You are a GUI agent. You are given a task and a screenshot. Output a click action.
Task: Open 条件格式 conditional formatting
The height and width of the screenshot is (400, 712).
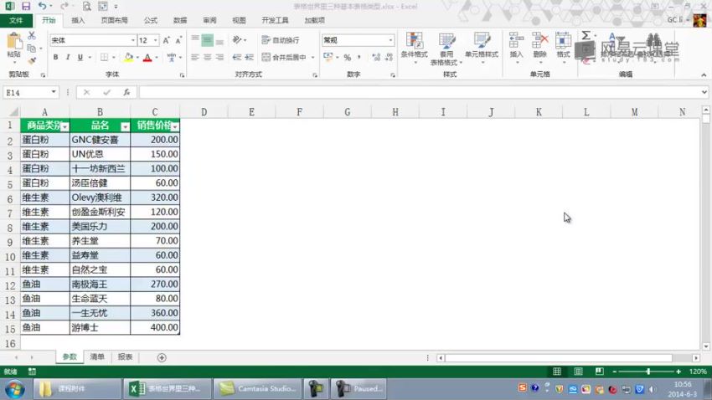pyautogui.click(x=414, y=48)
